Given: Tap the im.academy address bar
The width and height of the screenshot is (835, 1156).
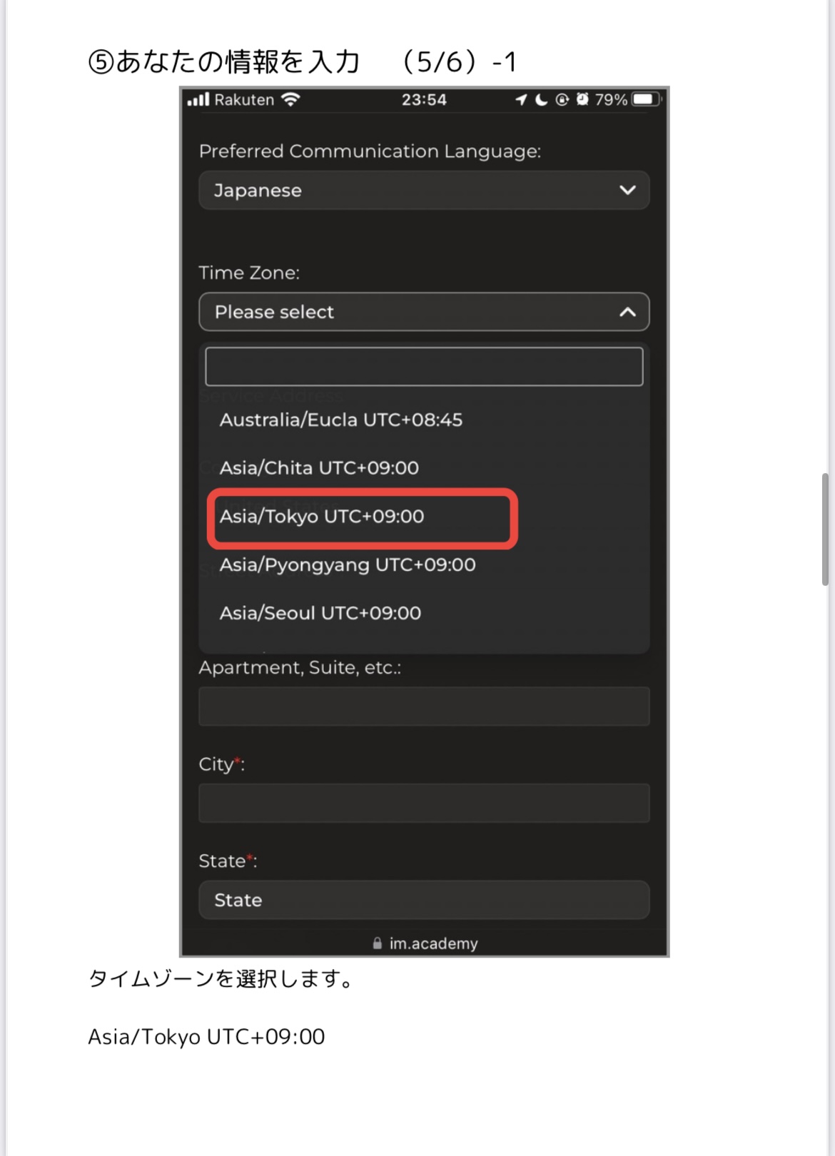Looking at the screenshot, I should coord(425,943).
